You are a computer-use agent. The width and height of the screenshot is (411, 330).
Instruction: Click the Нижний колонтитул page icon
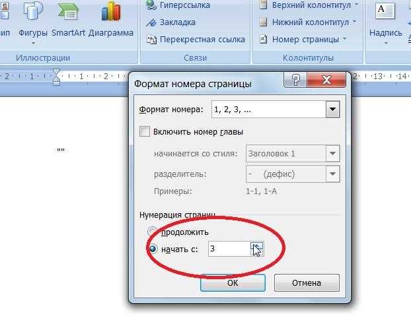(x=263, y=22)
